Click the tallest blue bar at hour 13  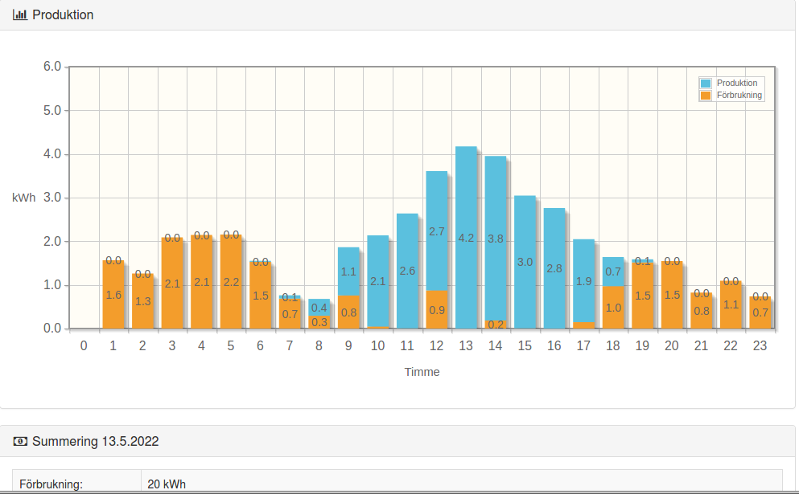[466, 238]
